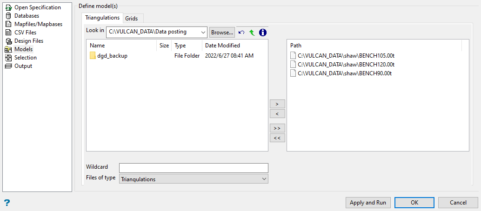Open the Look in path dropdown

click(203, 32)
